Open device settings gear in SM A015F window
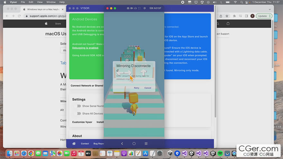The image size is (283, 159). 145,8
